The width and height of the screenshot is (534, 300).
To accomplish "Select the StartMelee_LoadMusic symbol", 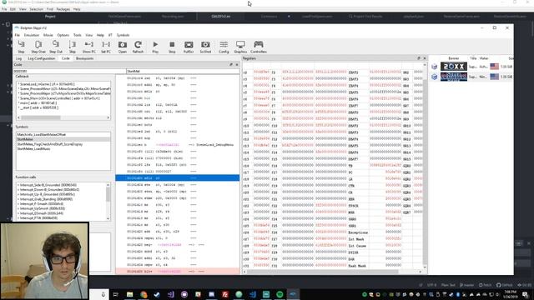I will [x=33, y=149].
